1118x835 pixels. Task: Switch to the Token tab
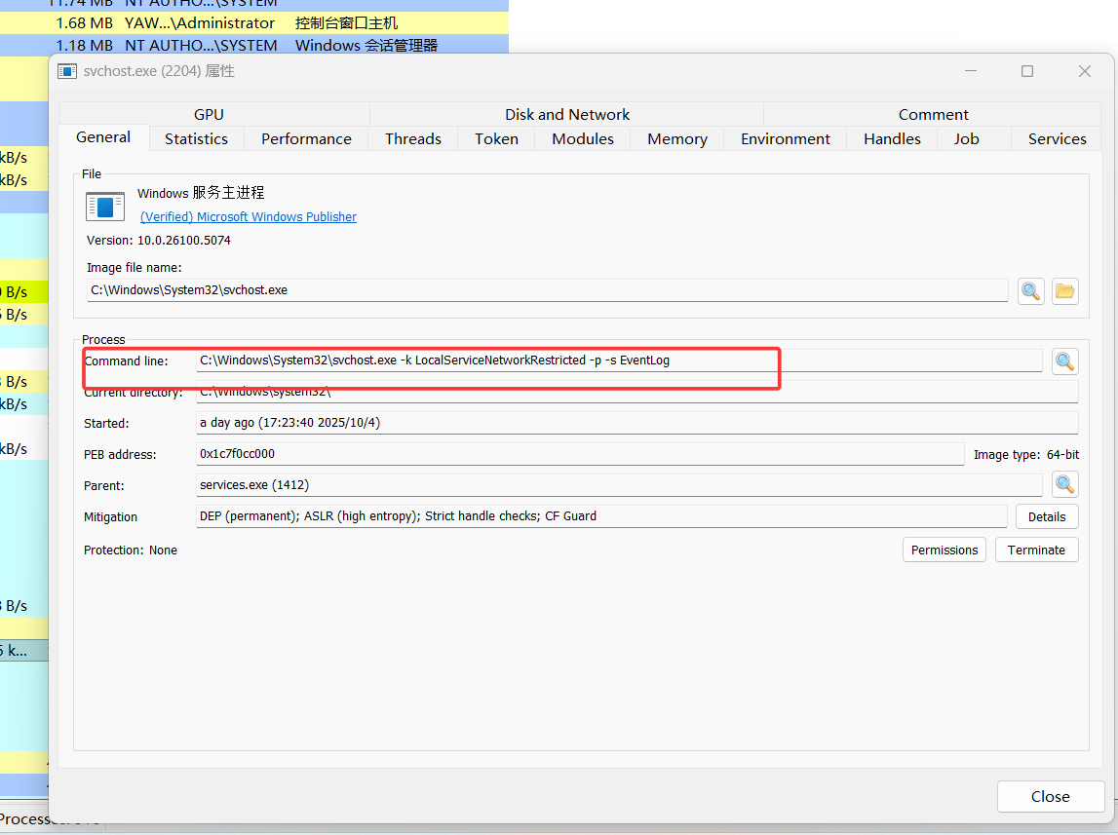(496, 139)
